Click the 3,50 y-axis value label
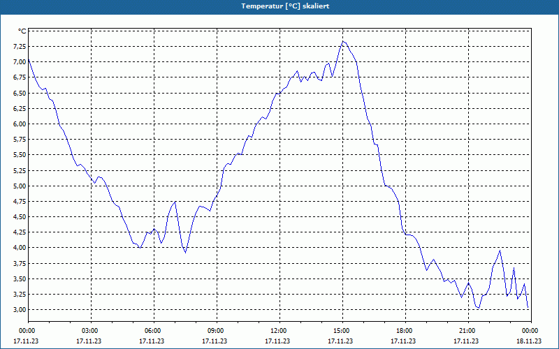 click(21, 279)
